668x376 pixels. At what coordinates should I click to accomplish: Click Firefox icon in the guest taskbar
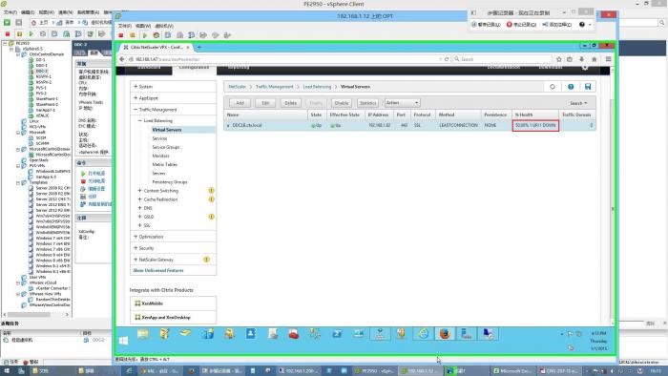[x=445, y=334]
